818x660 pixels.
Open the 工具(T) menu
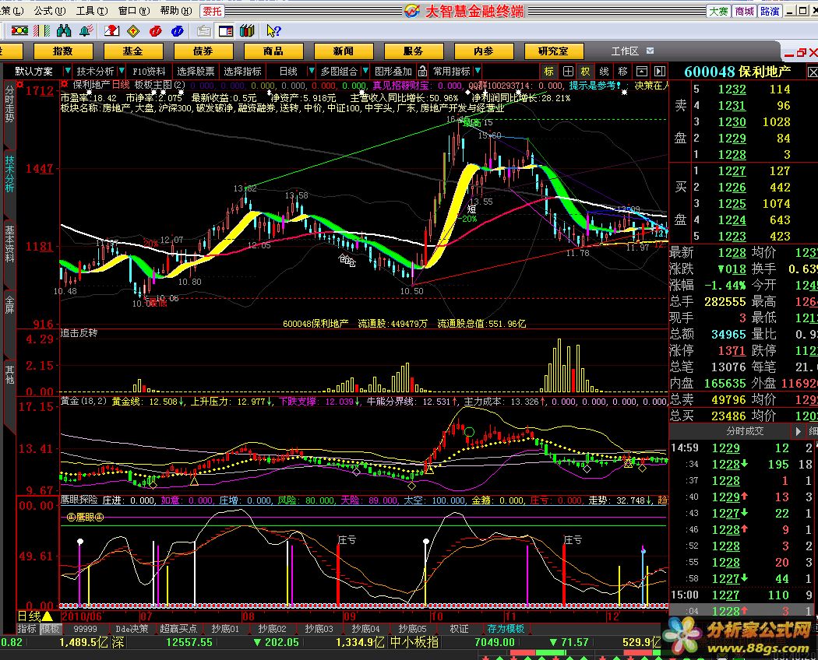pos(93,11)
